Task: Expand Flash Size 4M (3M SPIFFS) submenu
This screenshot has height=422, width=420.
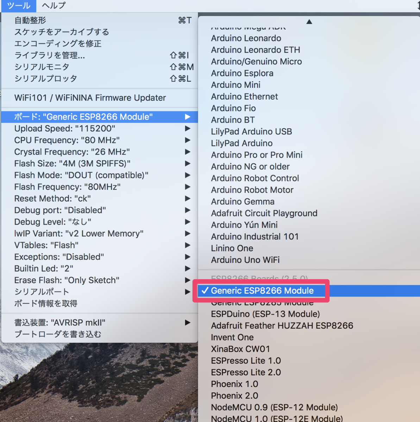Action: pos(100,164)
